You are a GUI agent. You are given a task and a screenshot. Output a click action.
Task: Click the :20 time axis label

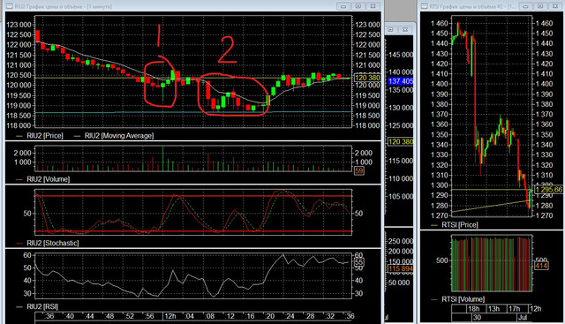(269, 316)
